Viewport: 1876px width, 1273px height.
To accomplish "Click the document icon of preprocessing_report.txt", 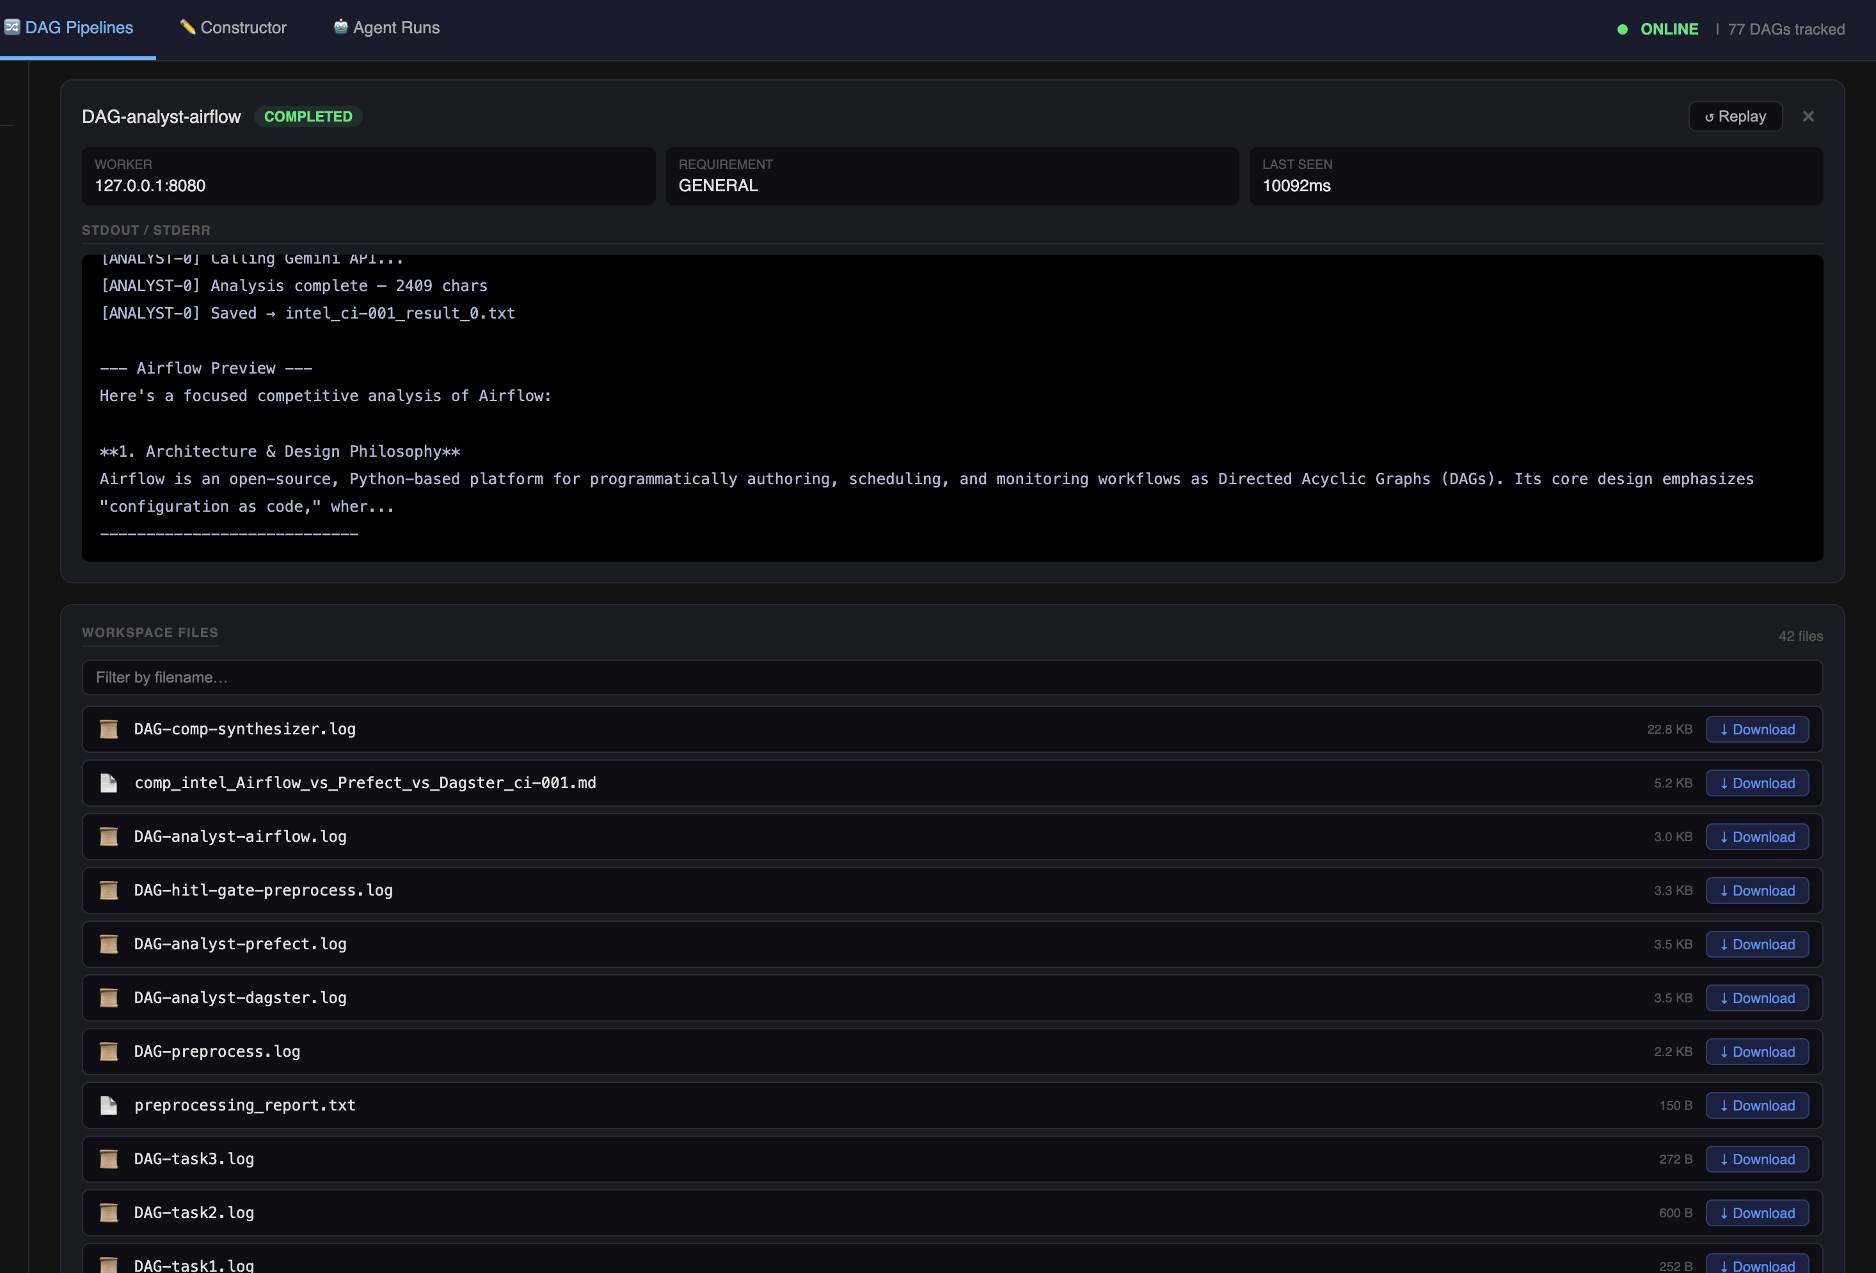I will coord(109,1106).
